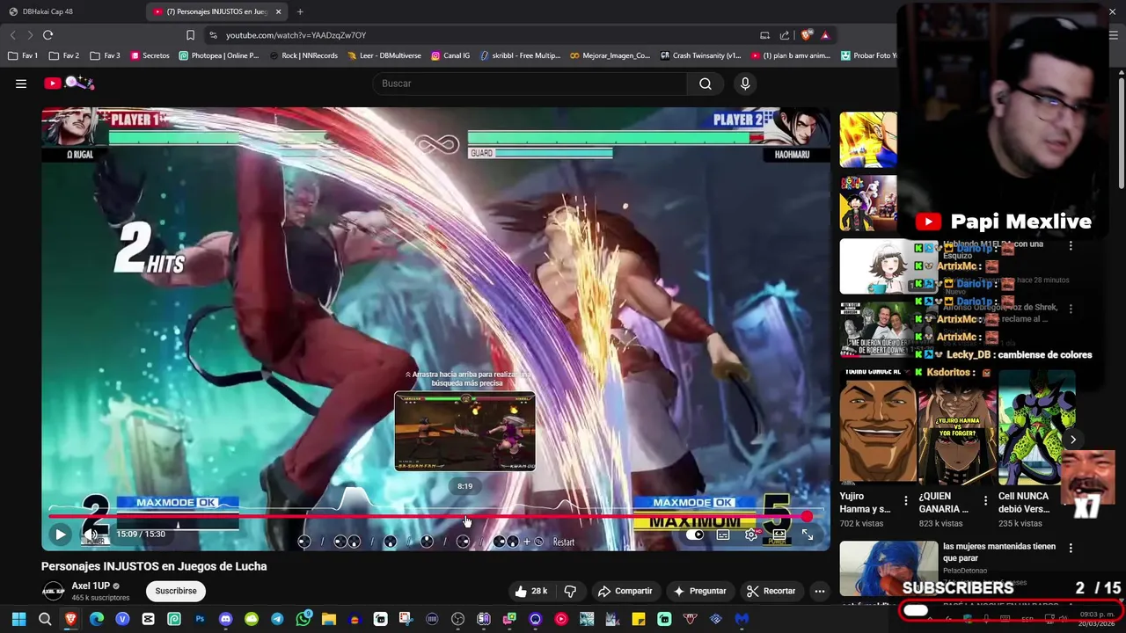Open Axel 1UP channel avatar
Image resolution: width=1126 pixels, height=633 pixels.
(53, 591)
